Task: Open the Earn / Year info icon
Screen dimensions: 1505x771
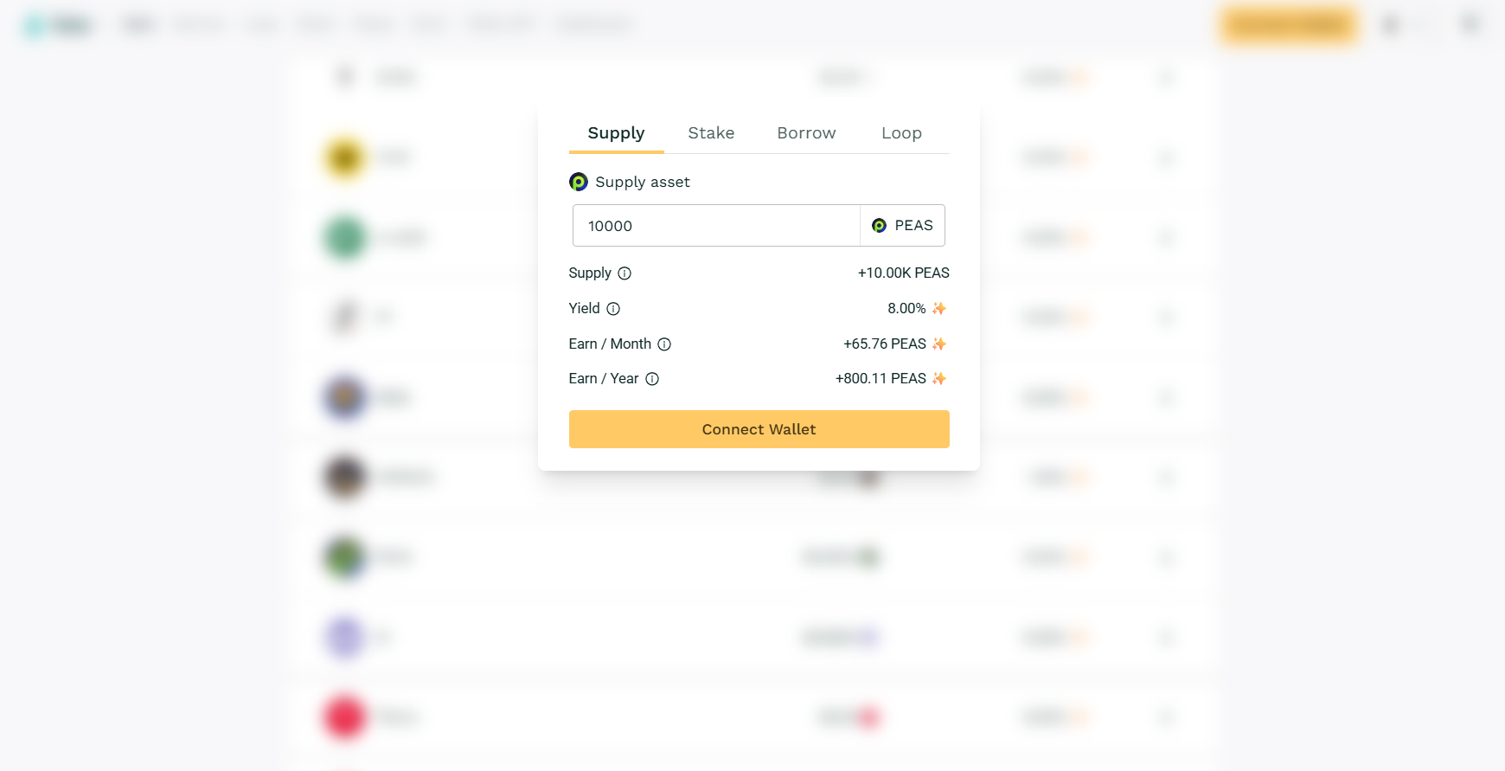Action: tap(652, 379)
